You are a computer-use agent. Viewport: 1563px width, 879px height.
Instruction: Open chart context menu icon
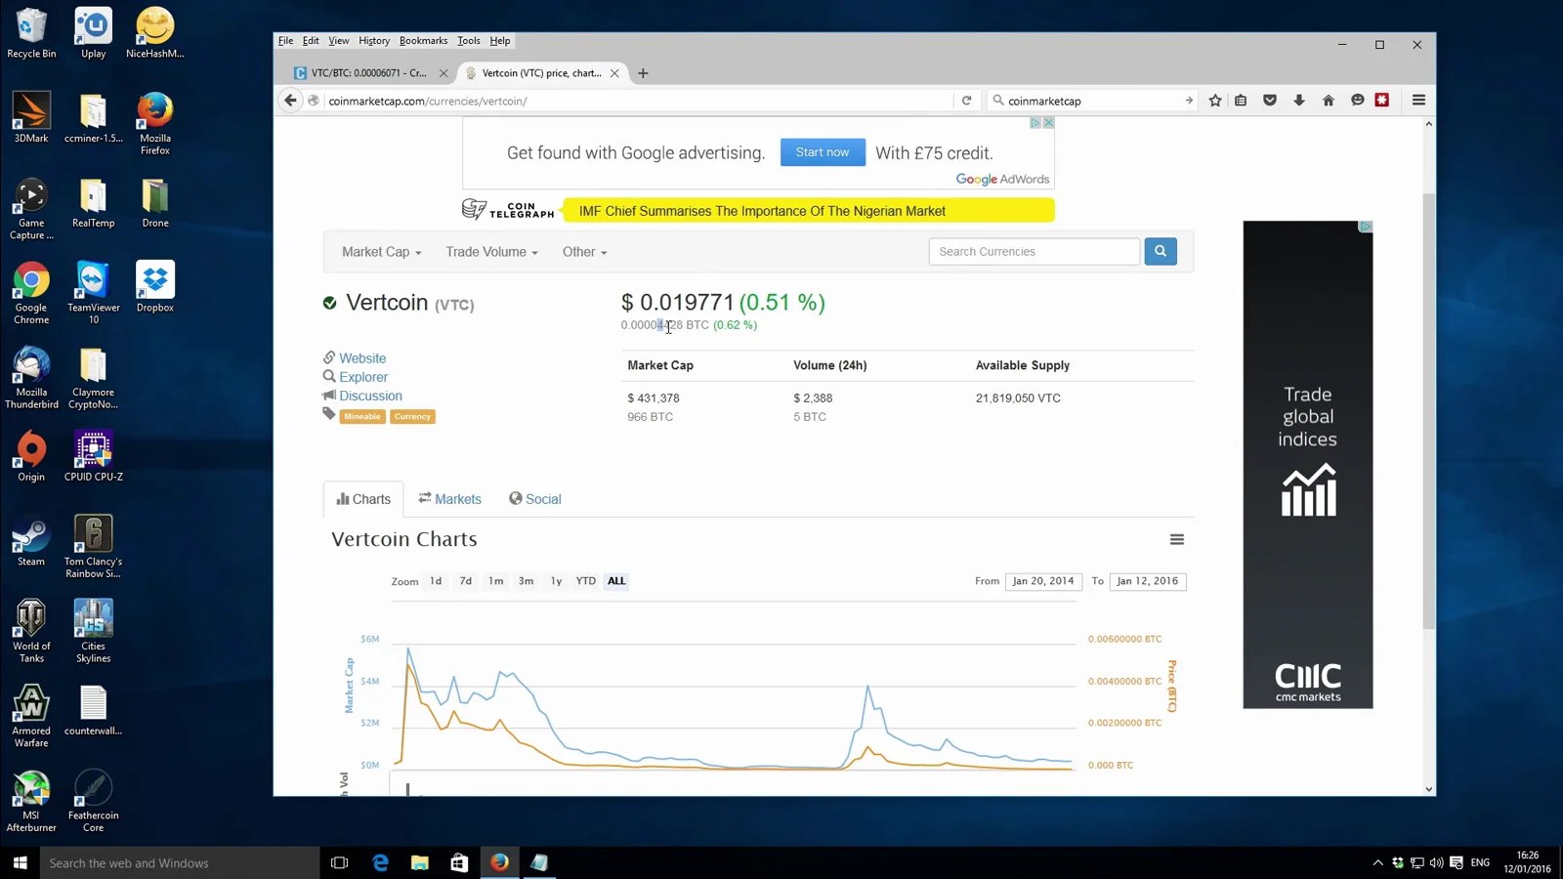point(1177,540)
